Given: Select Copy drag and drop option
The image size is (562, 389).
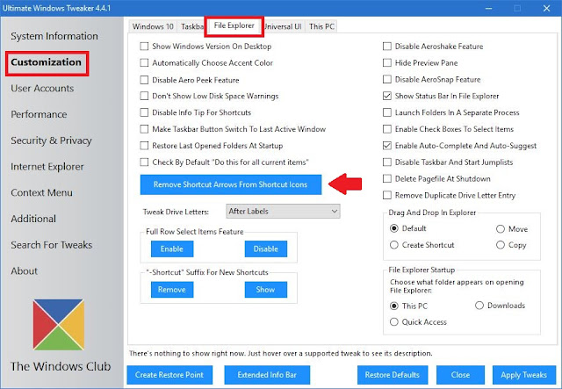Looking at the screenshot, I should (501, 245).
